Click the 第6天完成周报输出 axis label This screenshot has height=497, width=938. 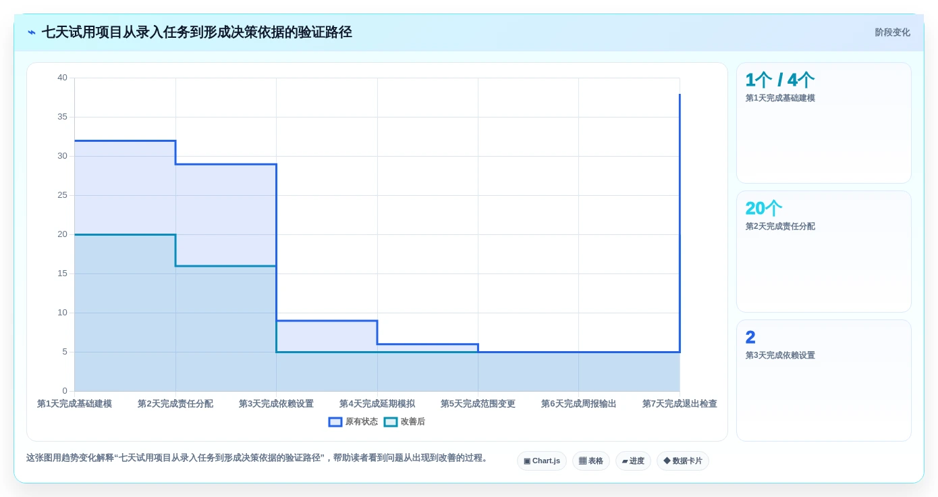coord(578,404)
